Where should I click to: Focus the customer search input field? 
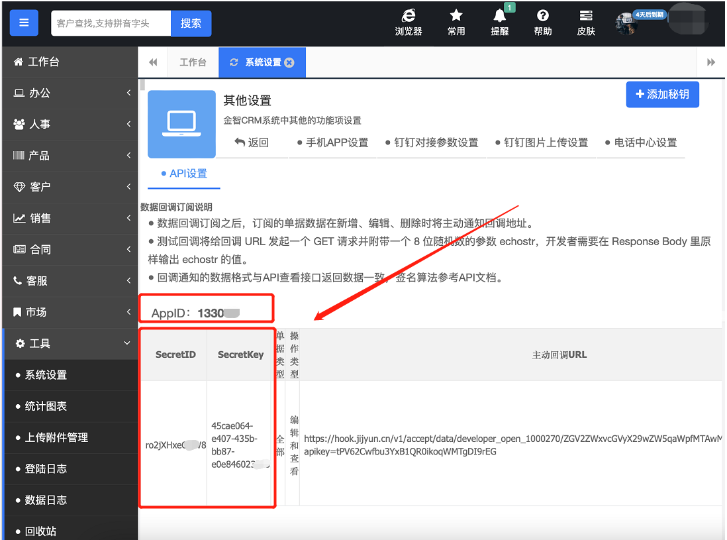111,23
